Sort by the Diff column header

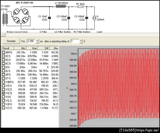[44, 48]
